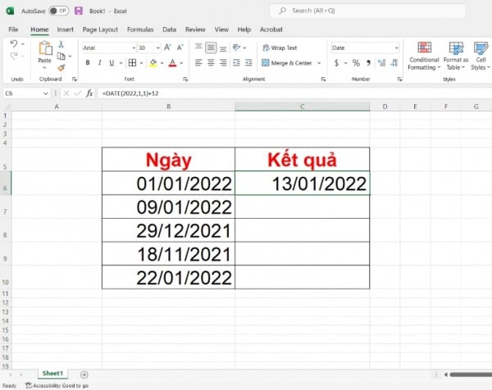Click the Search box in title bar
Screen dimensions: 492x390
[367, 11]
